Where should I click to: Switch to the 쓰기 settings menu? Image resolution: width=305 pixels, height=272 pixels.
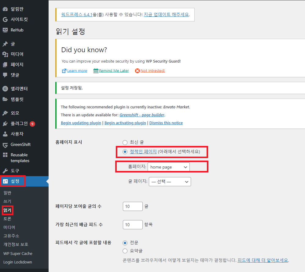coord(7,201)
